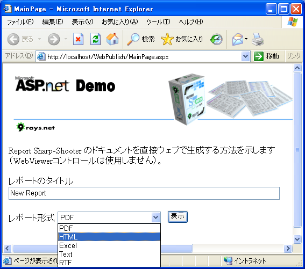The image size is (305, 269).
Task: Select Excel from the format list
Action: click(x=109, y=245)
